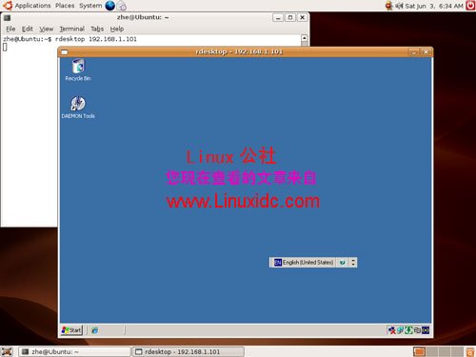This screenshot has height=357, width=476.
Task: Click the Sat Jun 3 clock
Action: coord(434,6)
